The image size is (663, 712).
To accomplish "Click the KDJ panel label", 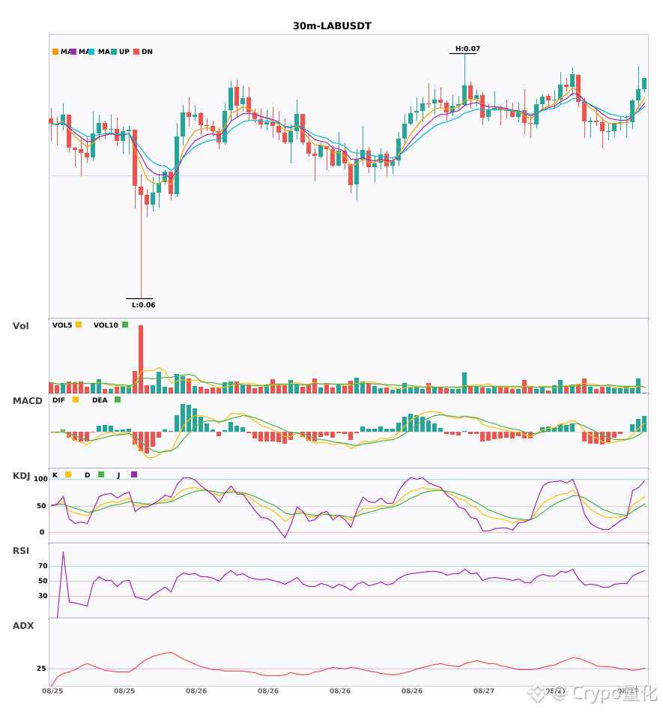I will point(21,475).
